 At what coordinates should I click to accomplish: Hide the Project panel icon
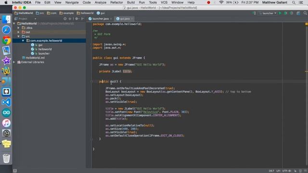[x=83, y=19]
